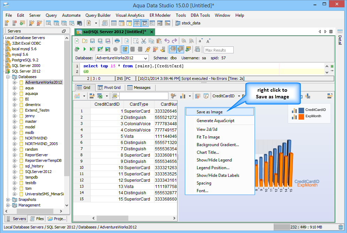Click the CreditCardID column header in grid

107,104
